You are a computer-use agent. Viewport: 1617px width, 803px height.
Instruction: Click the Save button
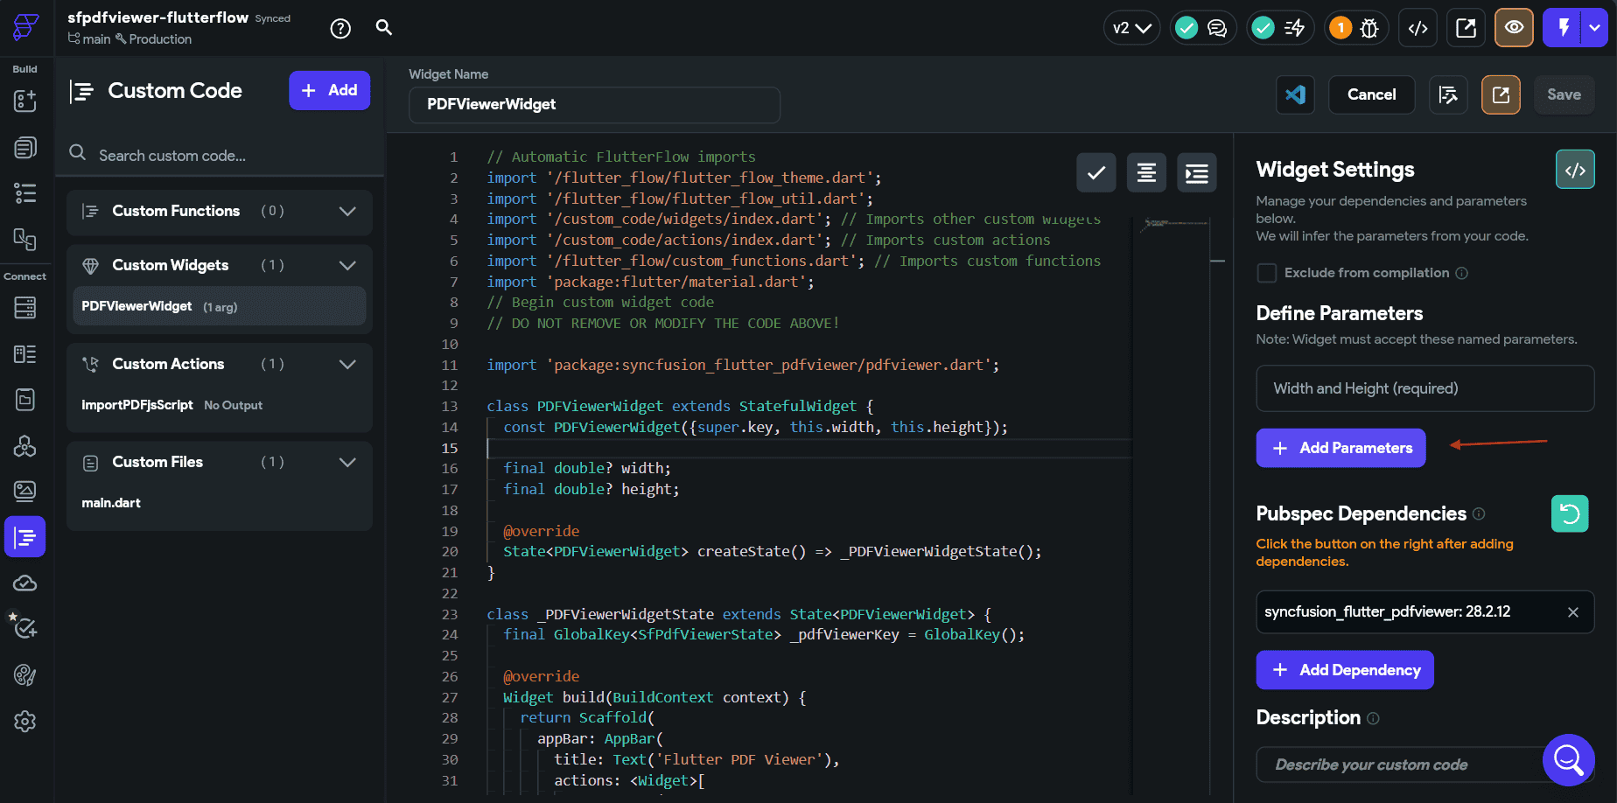[x=1564, y=94]
